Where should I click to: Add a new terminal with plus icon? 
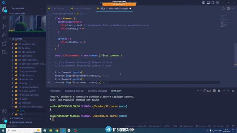[x=198, y=91]
